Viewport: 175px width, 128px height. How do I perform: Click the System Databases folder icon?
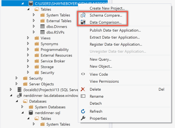(x=31, y=107)
